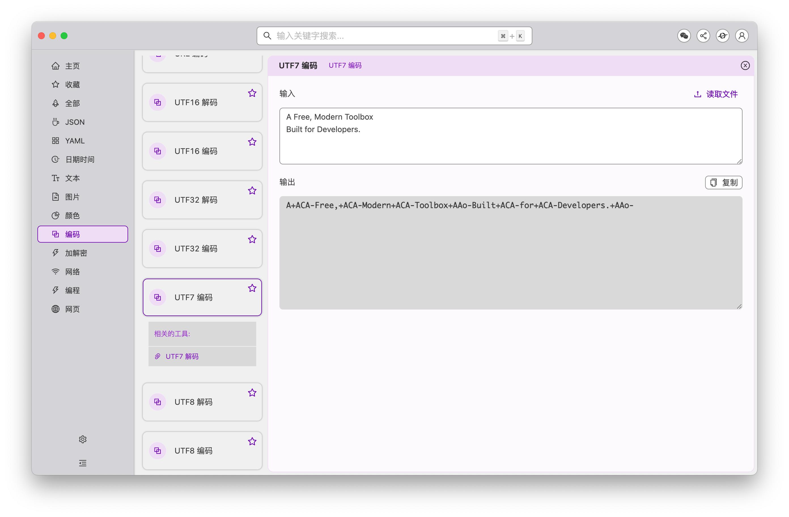
Task: Open 文本 category
Action: point(82,178)
